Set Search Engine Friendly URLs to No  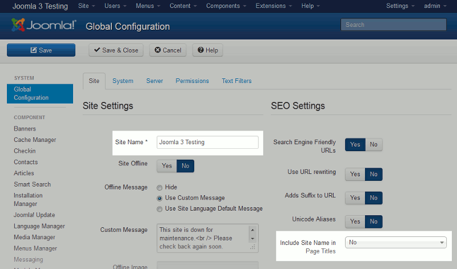click(x=374, y=145)
